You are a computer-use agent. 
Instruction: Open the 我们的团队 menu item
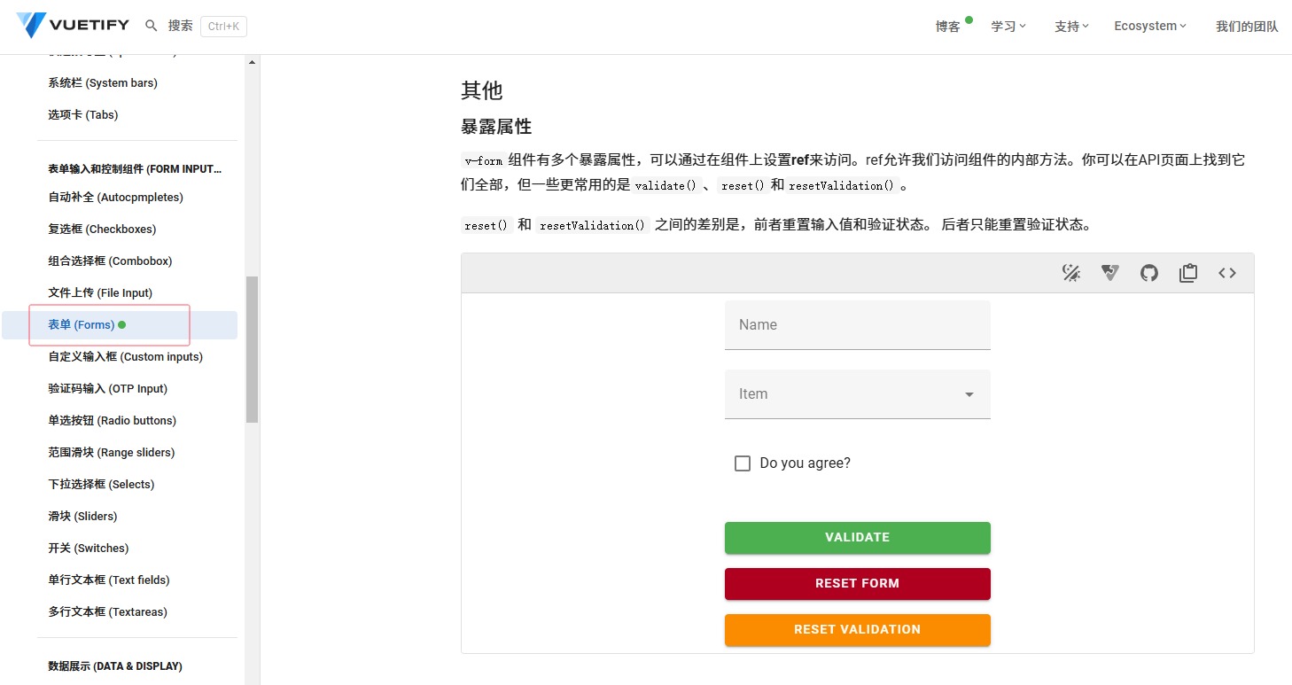[x=1247, y=27]
